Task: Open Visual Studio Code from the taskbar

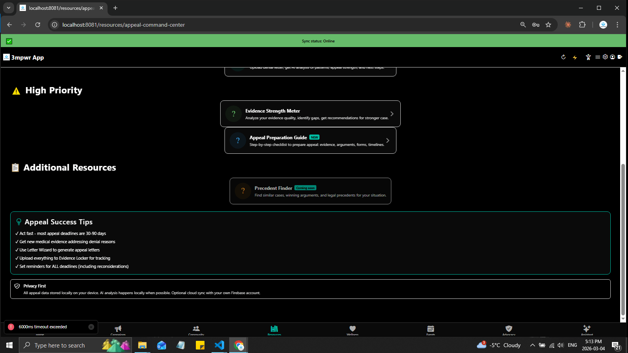Action: click(219, 345)
